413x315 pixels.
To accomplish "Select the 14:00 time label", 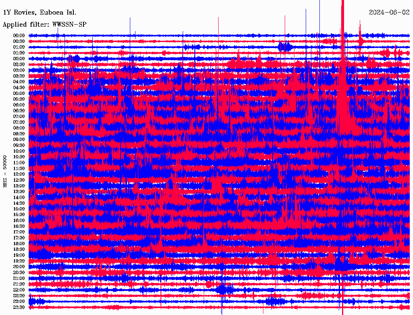I will [19, 197].
